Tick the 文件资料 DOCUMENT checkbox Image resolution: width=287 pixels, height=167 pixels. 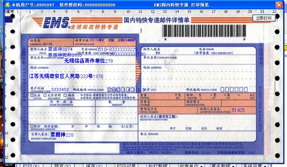[45, 95]
